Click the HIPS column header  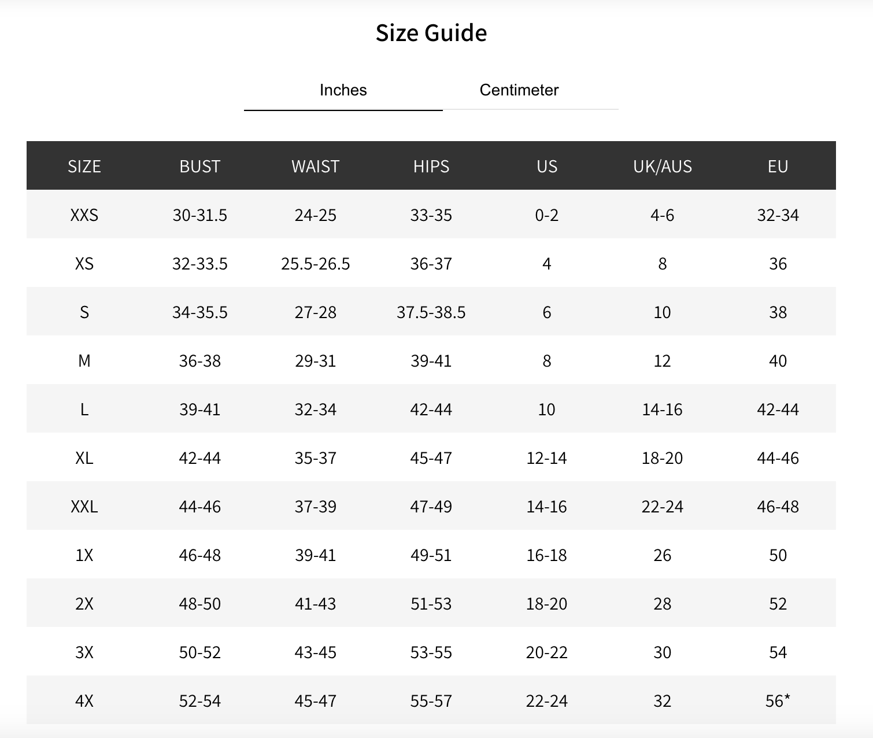(431, 167)
